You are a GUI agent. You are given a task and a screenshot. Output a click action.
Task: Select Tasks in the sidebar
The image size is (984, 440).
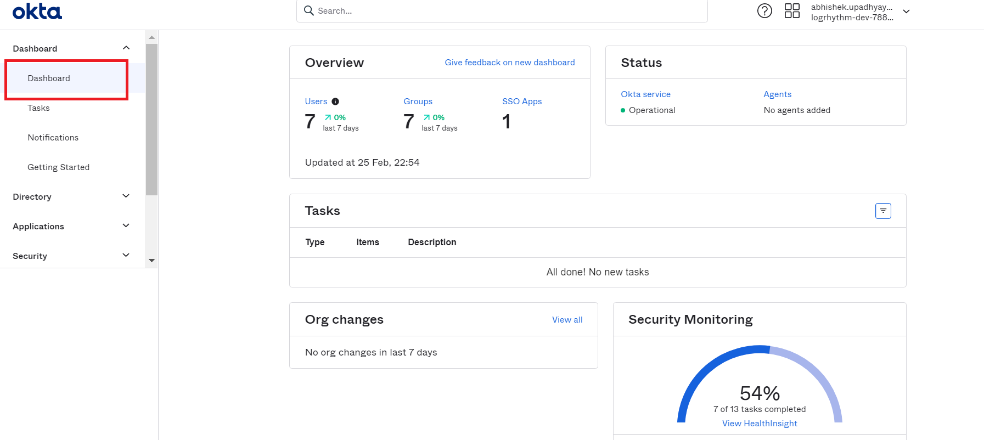(x=39, y=108)
